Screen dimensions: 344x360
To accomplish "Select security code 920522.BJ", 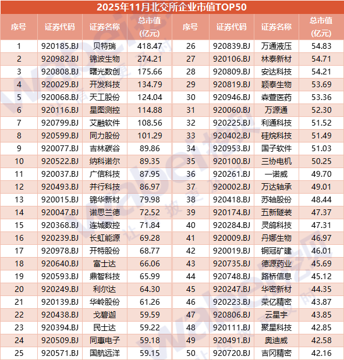I will tap(60, 162).
